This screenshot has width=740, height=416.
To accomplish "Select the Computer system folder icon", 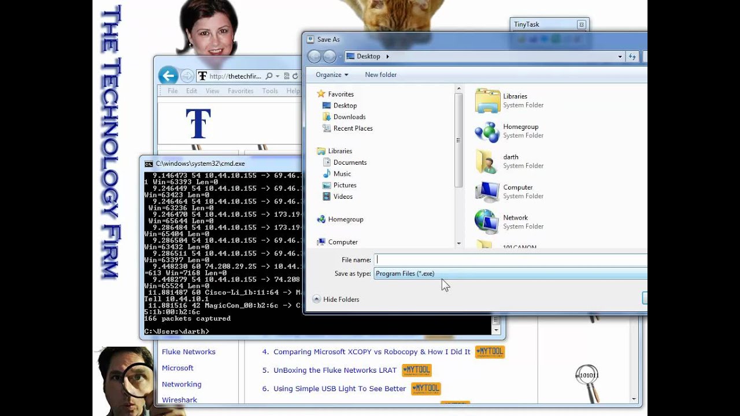I will 487,192.
